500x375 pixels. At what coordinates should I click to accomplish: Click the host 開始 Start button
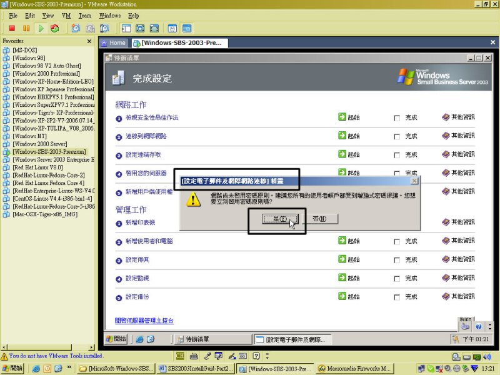(12, 368)
